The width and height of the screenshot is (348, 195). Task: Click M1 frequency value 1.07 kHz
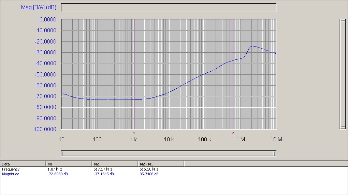[x=55, y=169]
